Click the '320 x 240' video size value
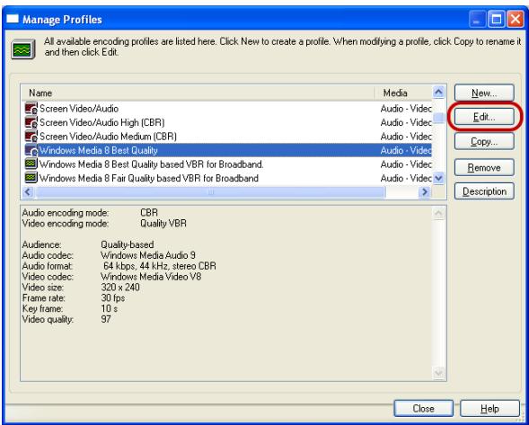This screenshot has width=529, height=425. click(120, 288)
